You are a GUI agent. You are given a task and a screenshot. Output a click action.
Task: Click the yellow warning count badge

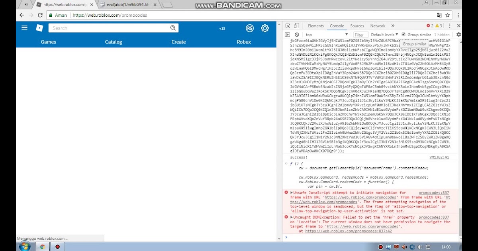439,26
